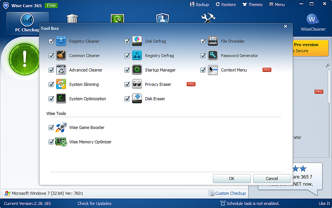The width and height of the screenshot is (332, 208).
Task: Click the Privacy Eraser glasses icon
Action: (137, 84)
